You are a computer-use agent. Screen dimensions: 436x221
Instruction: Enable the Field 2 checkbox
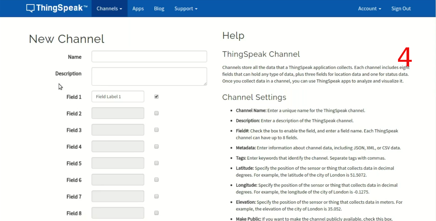coord(156,113)
